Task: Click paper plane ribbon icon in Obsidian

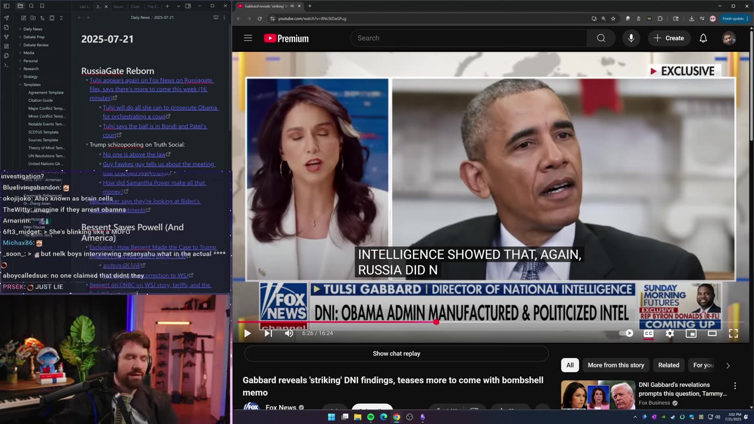Action: click(6, 18)
